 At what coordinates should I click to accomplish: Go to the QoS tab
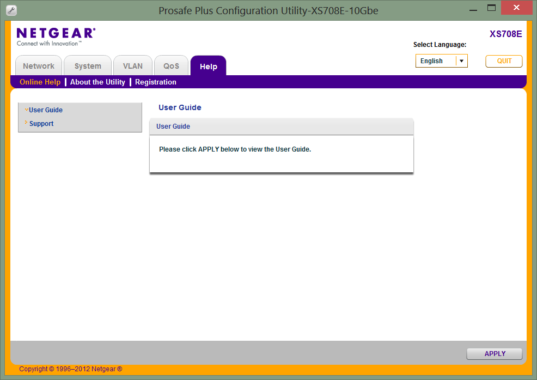[171, 66]
